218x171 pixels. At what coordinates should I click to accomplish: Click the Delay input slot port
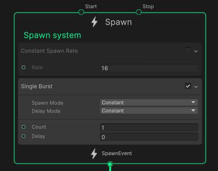[23, 136]
